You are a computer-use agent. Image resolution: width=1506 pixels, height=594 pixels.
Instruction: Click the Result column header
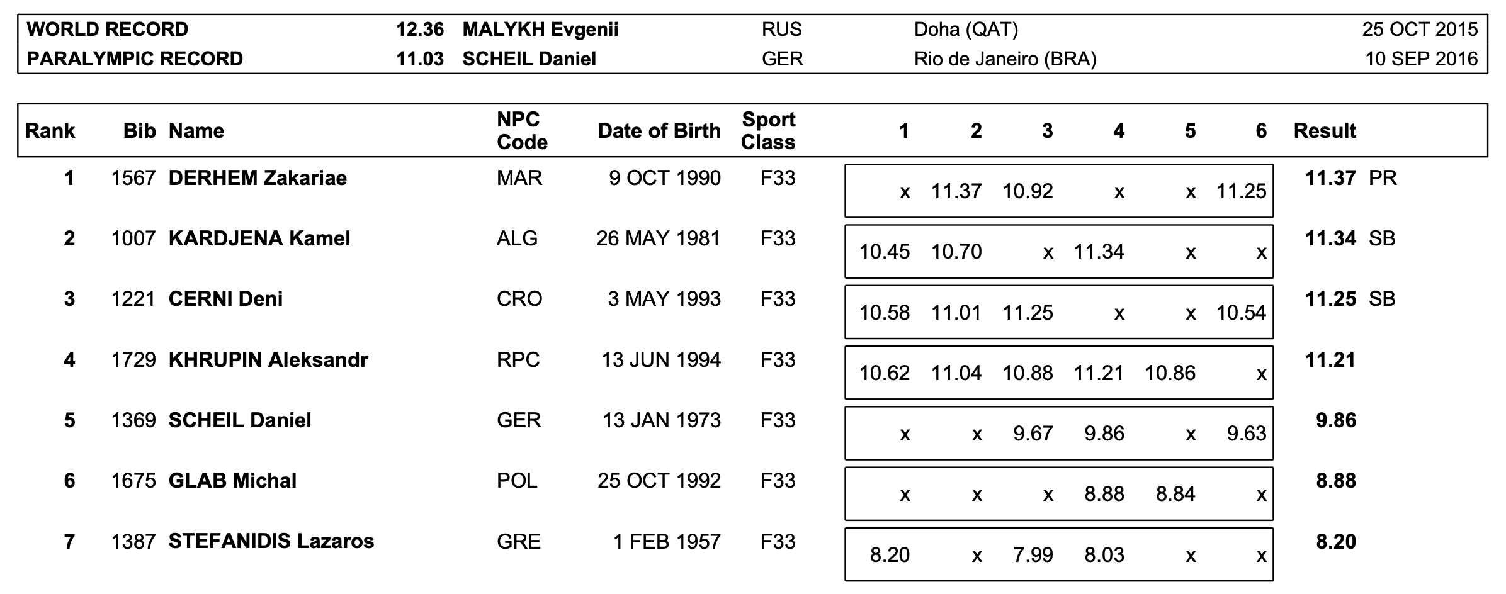point(1325,131)
